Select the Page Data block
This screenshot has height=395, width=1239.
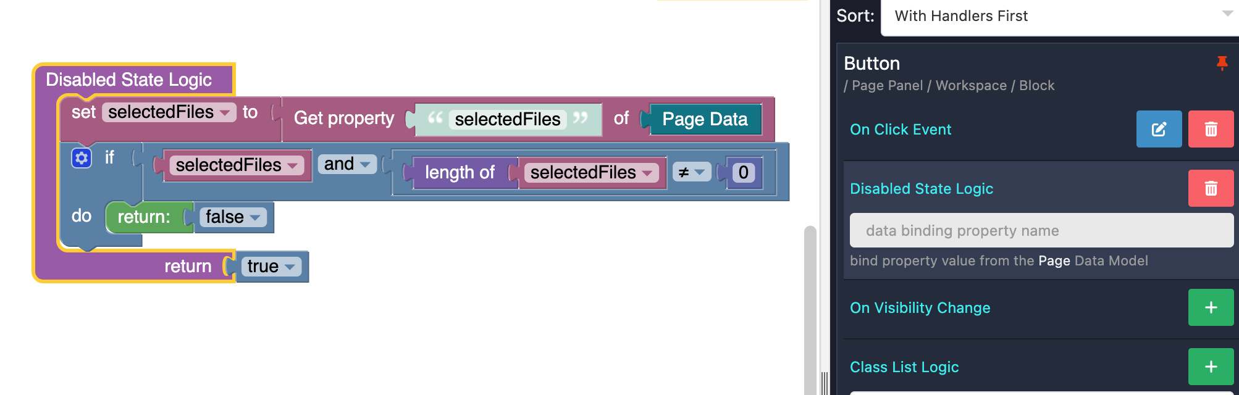pyautogui.click(x=705, y=119)
